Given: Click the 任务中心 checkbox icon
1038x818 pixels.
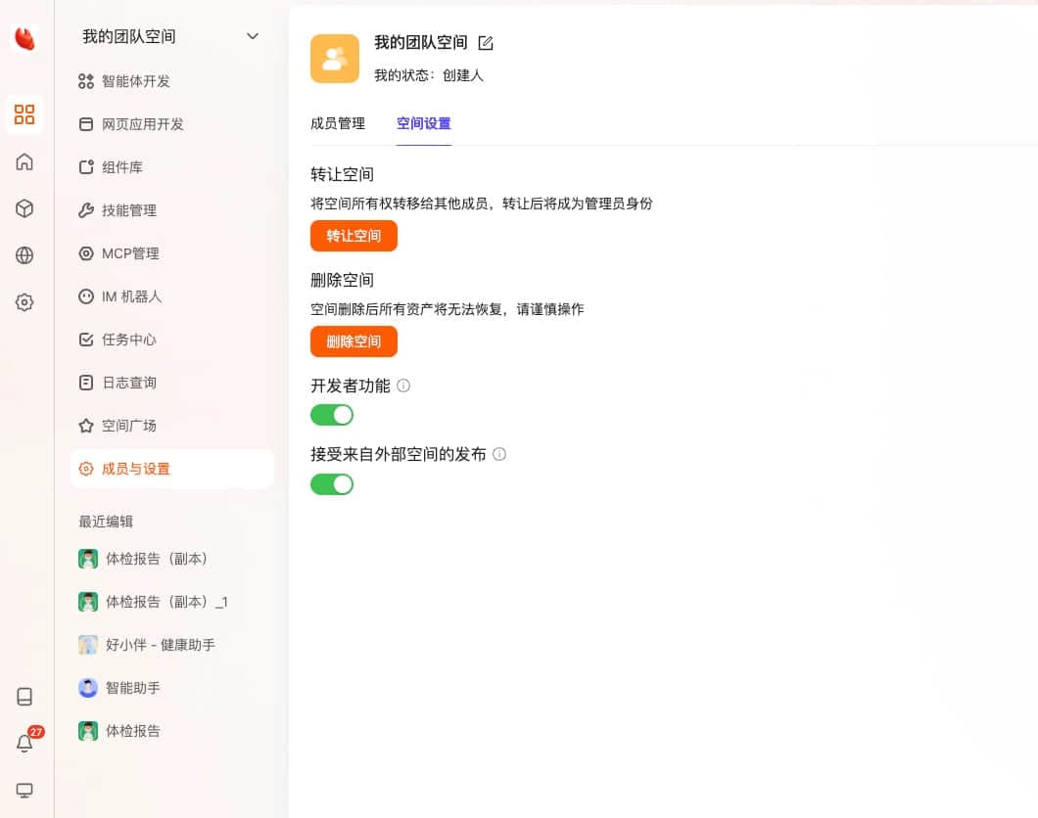Looking at the screenshot, I should point(86,340).
